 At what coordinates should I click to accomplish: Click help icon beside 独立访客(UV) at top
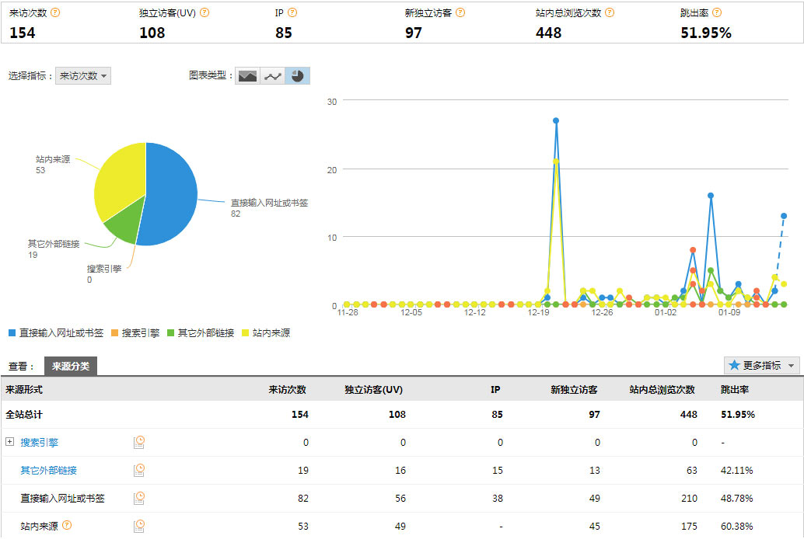204,12
